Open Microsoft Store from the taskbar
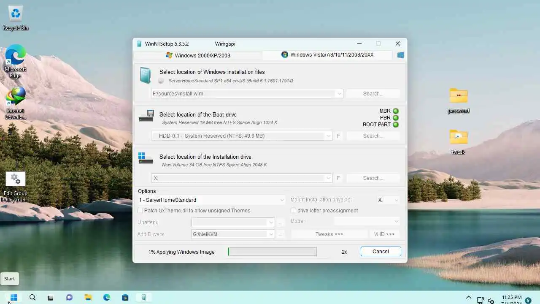Screen dimensions: 540x304 pyautogui.click(x=125, y=297)
